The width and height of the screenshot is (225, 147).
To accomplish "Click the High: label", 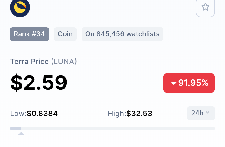I will coord(117,114).
